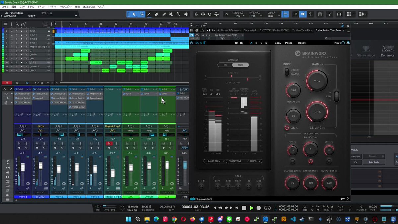
Task: Open the Transport (トランスポート) menu
Action: [x=66, y=7]
